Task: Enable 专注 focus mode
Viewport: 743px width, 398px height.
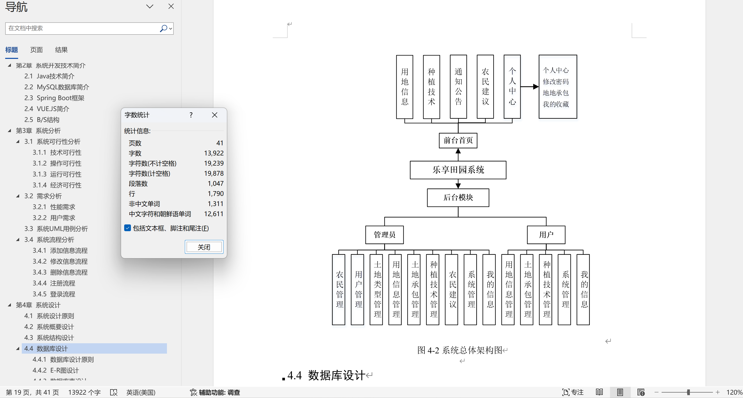Action: click(x=573, y=392)
